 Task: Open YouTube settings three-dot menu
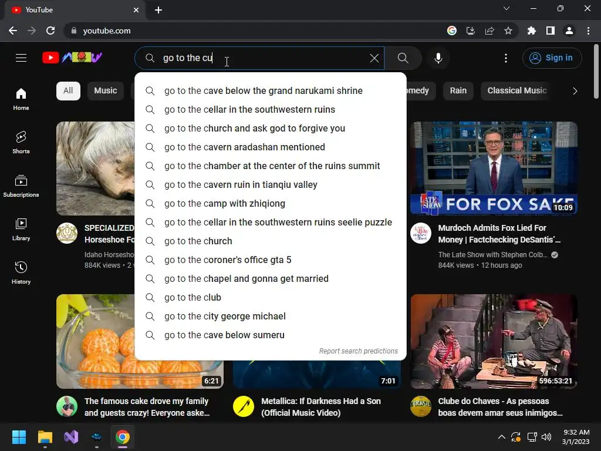[505, 58]
